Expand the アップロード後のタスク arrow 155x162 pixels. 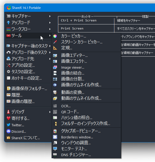50,52
